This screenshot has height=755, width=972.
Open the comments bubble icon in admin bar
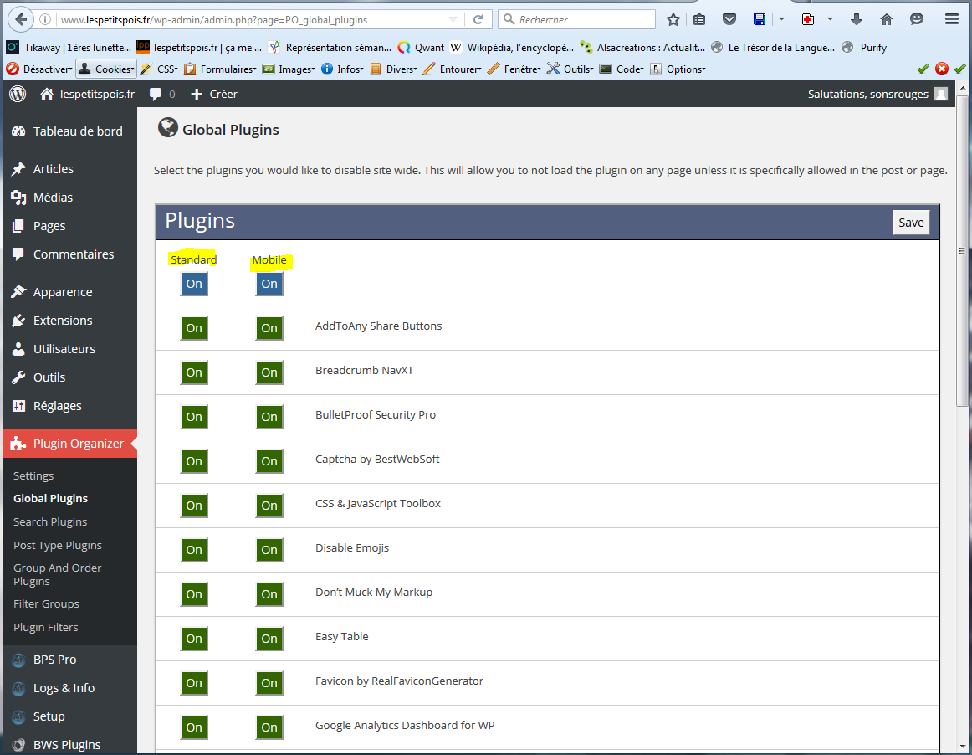[x=156, y=94]
